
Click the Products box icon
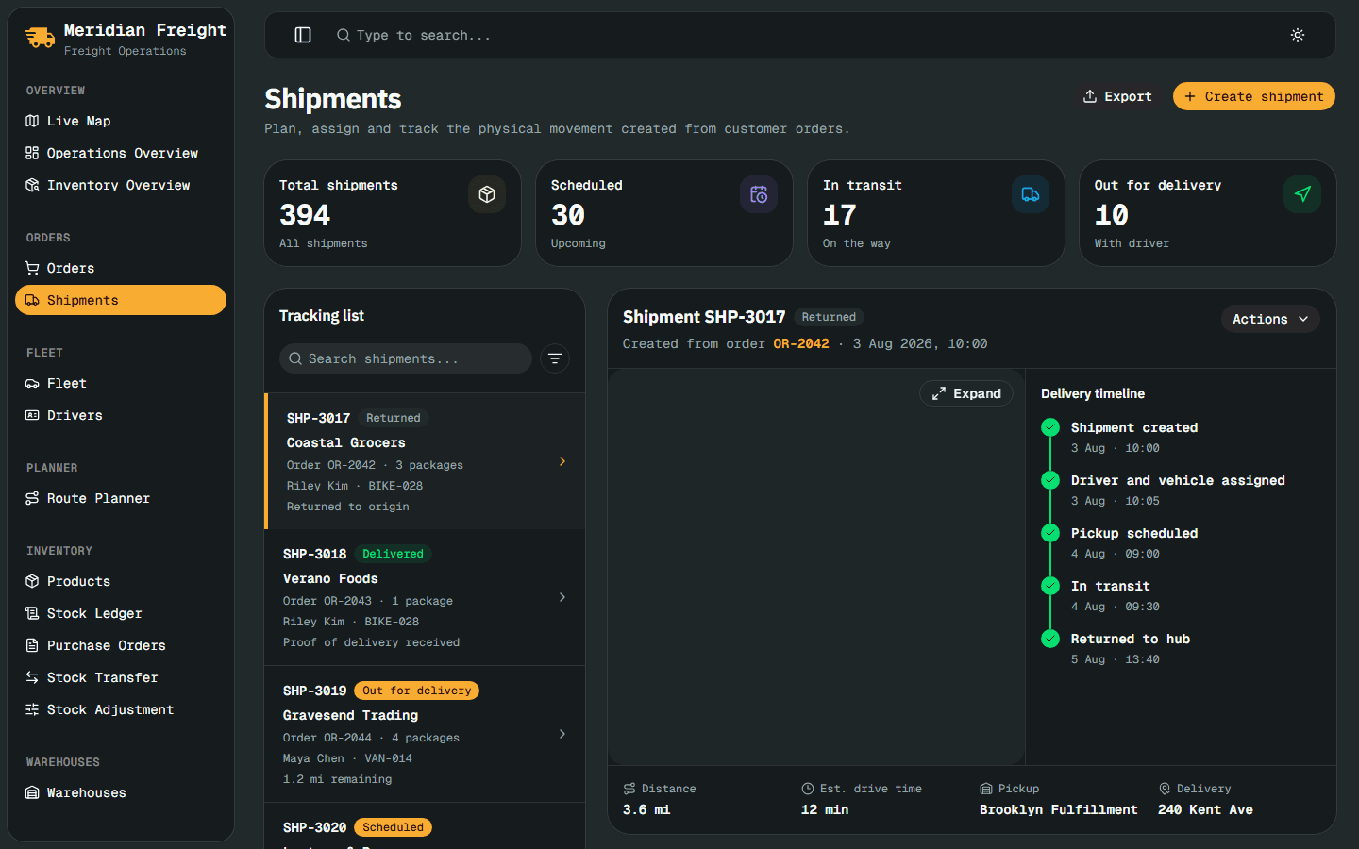(x=32, y=581)
